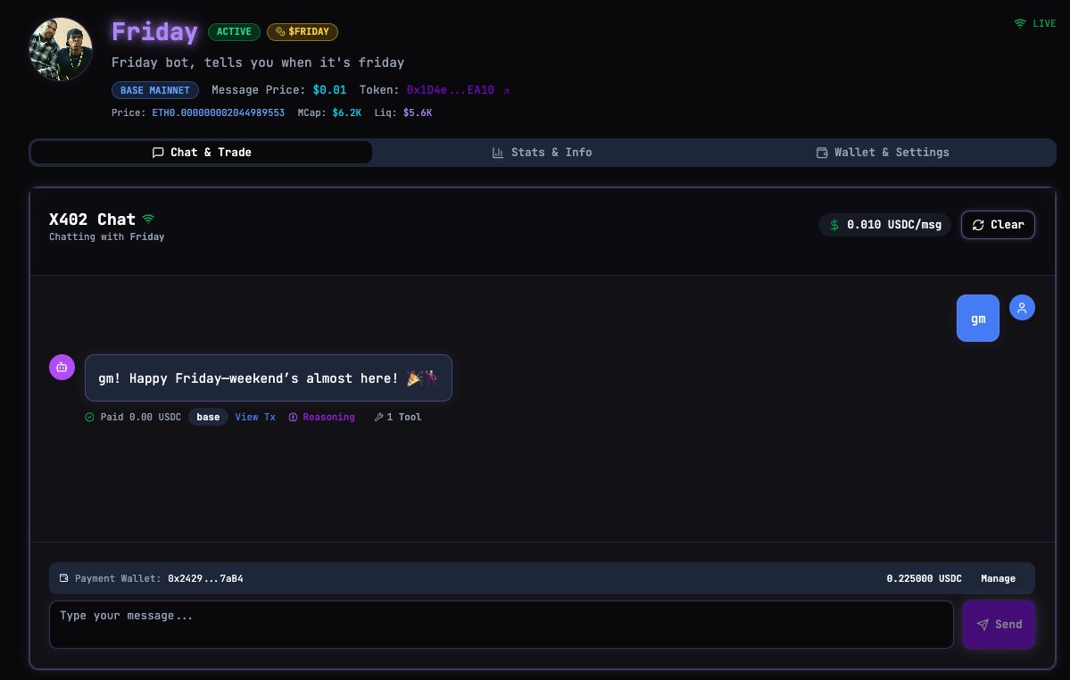Click the MCap $6.2K value

click(346, 112)
